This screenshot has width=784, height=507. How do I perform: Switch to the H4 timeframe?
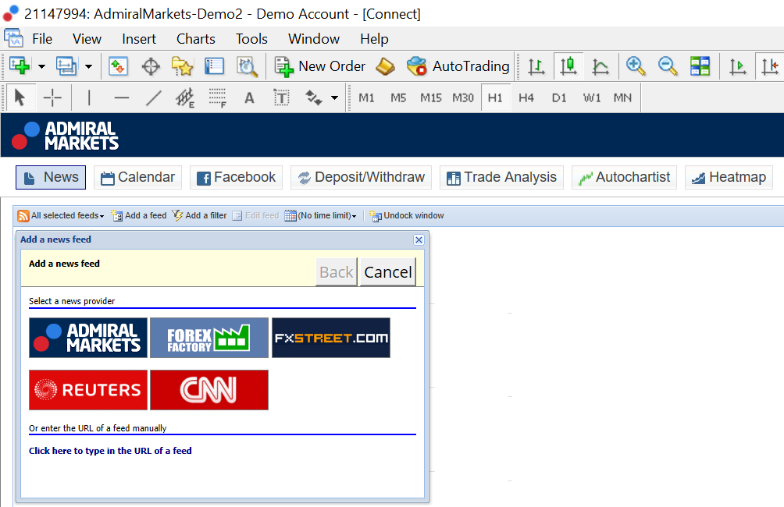click(x=526, y=98)
